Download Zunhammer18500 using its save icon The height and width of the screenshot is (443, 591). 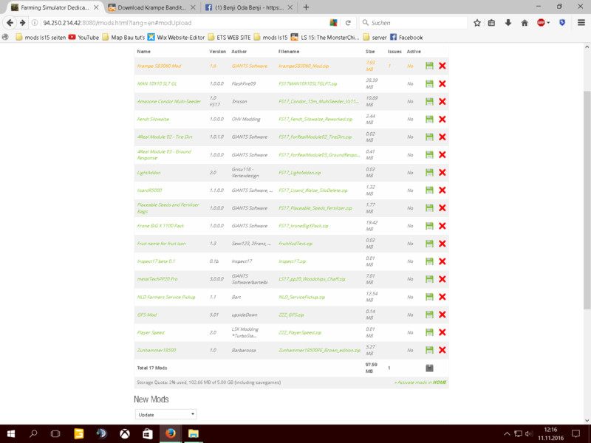point(429,350)
